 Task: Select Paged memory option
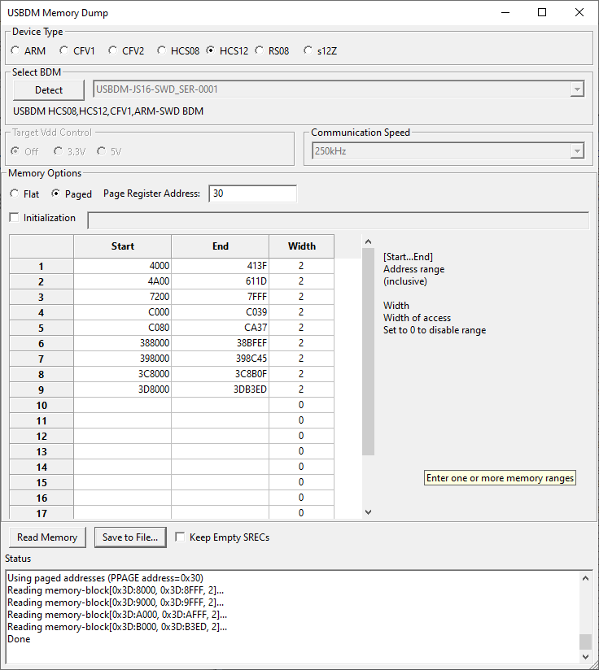coord(72,194)
